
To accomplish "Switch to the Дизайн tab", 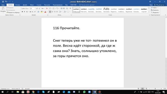I will pyautogui.click(x=25, y=5).
